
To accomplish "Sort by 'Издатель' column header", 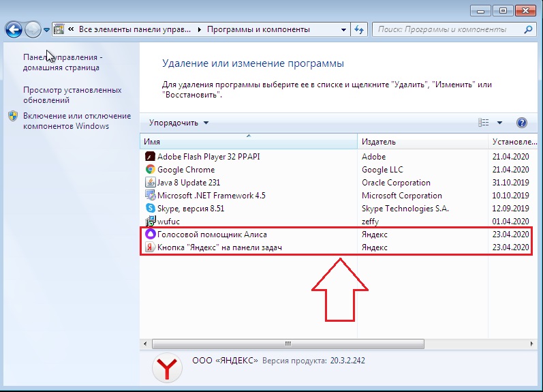I will point(422,141).
